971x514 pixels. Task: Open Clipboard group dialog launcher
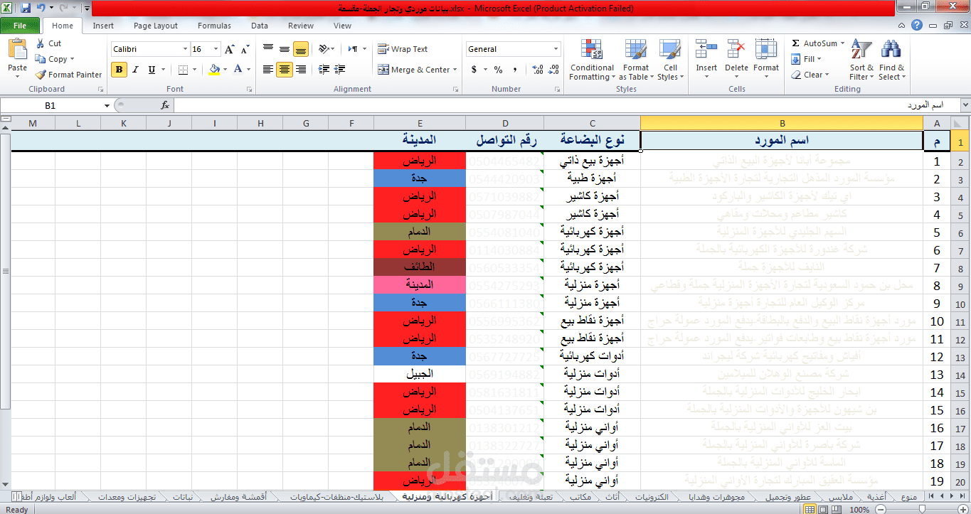click(100, 90)
